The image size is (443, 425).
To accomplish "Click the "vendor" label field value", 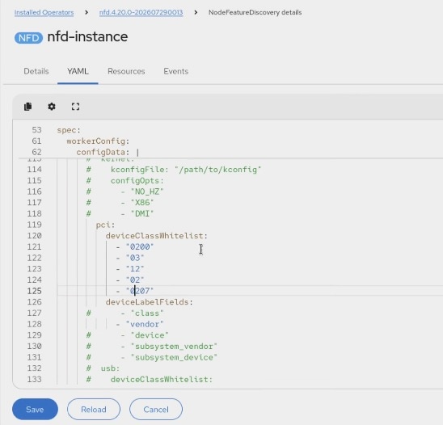I will pyautogui.click(x=145, y=324).
